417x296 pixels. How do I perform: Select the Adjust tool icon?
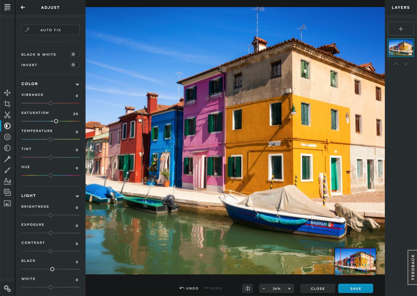7,126
